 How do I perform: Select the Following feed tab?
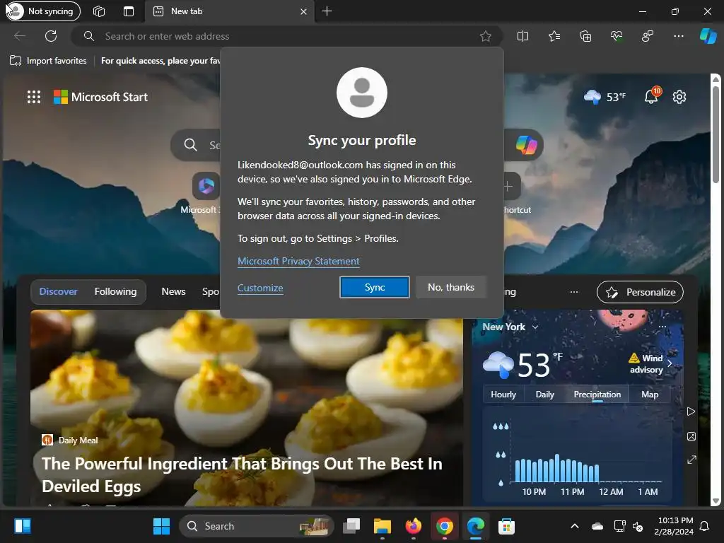click(x=115, y=292)
